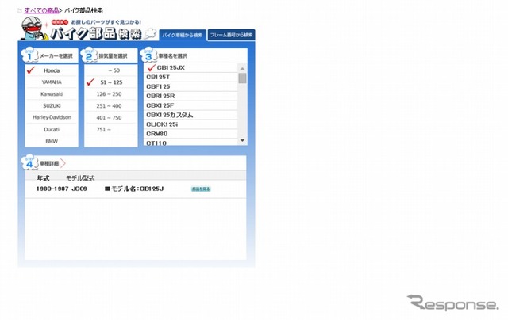This screenshot has width=508, height=320.
Task: Switch to フレーム番号から検索 tab
Action: tap(231, 35)
